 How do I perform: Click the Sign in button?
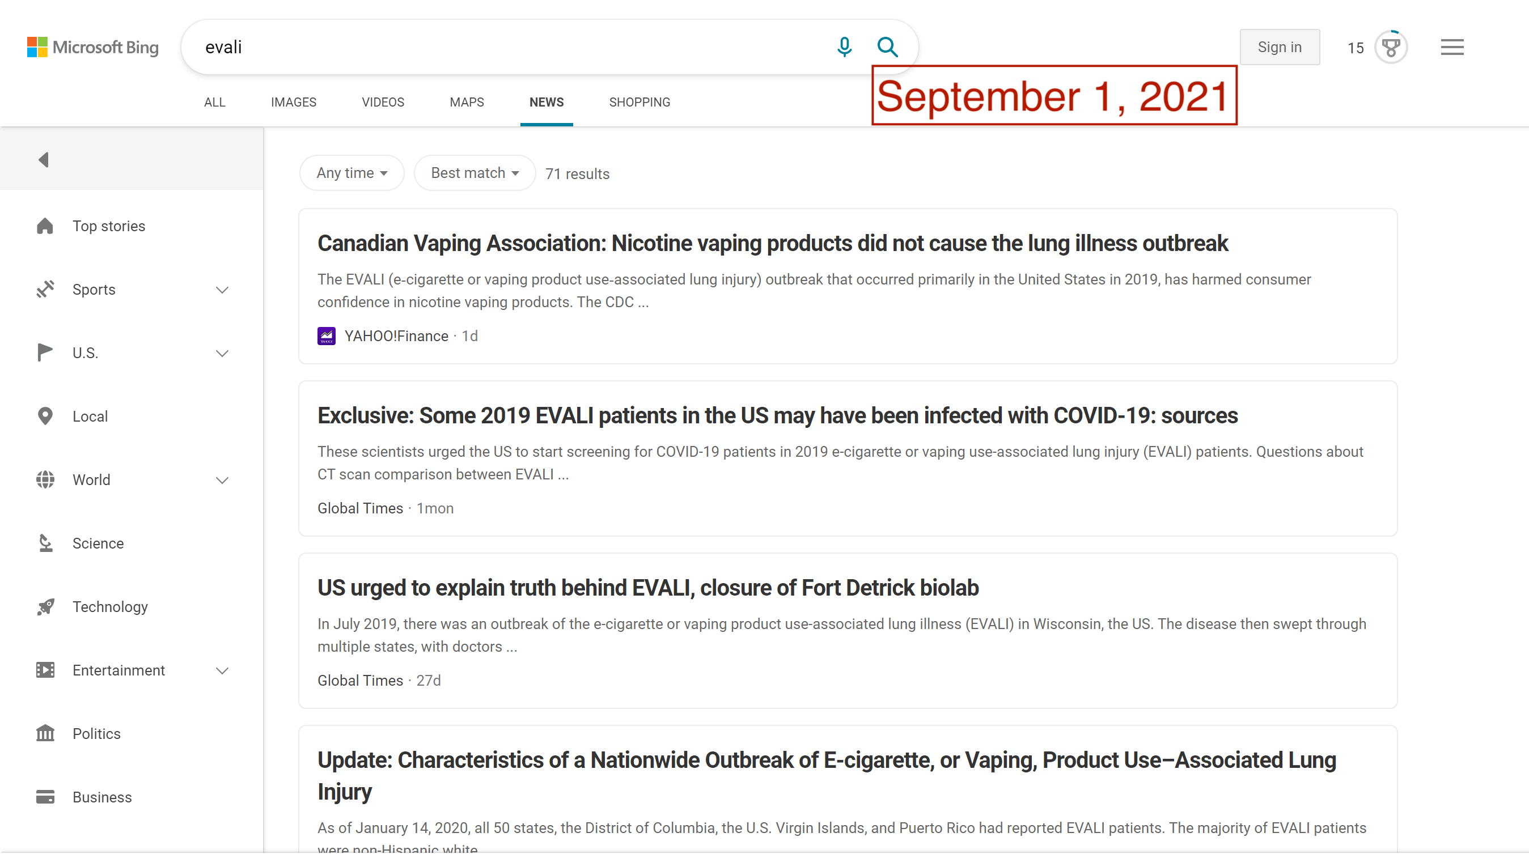[1279, 47]
